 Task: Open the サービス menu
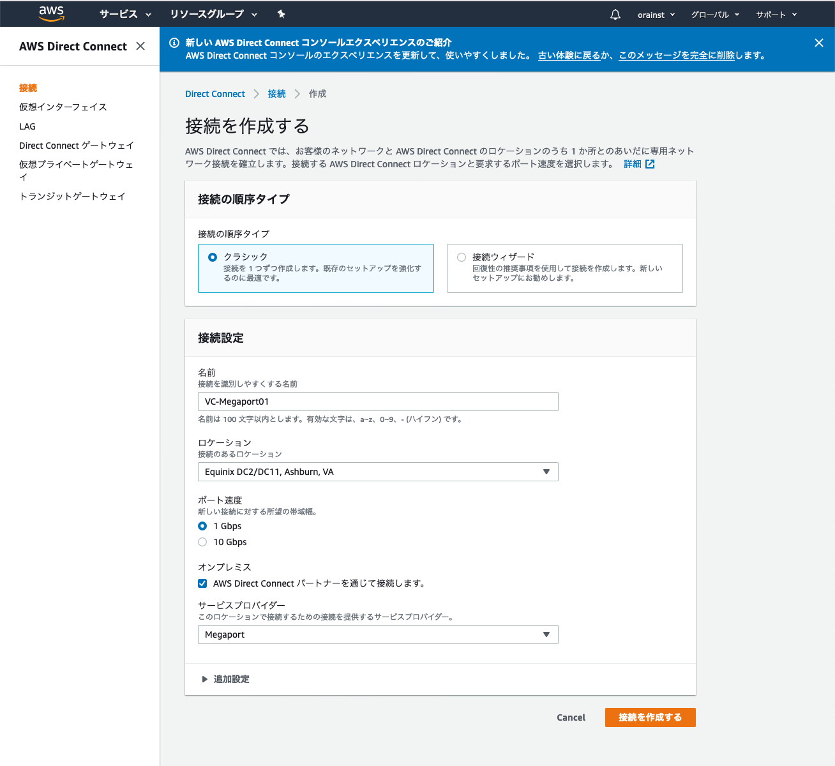125,14
